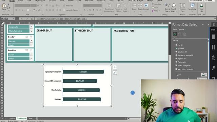The image size is (217, 122).
Task: Collapse the Fill section chevron
Action: 174,41
